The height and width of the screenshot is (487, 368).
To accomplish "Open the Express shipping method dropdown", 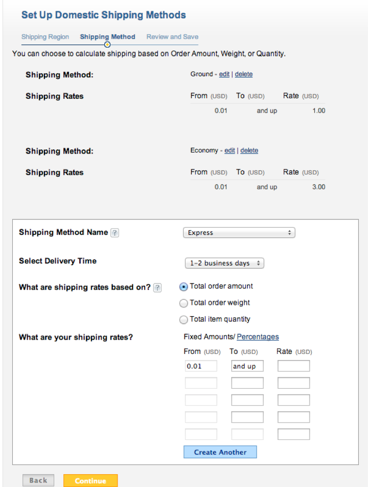I will [239, 233].
